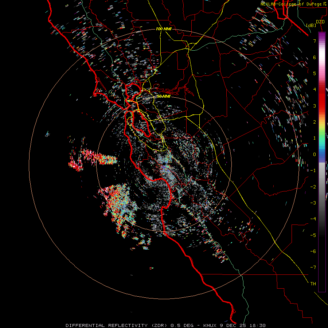Click the positive 1 scale value

coord(315,138)
